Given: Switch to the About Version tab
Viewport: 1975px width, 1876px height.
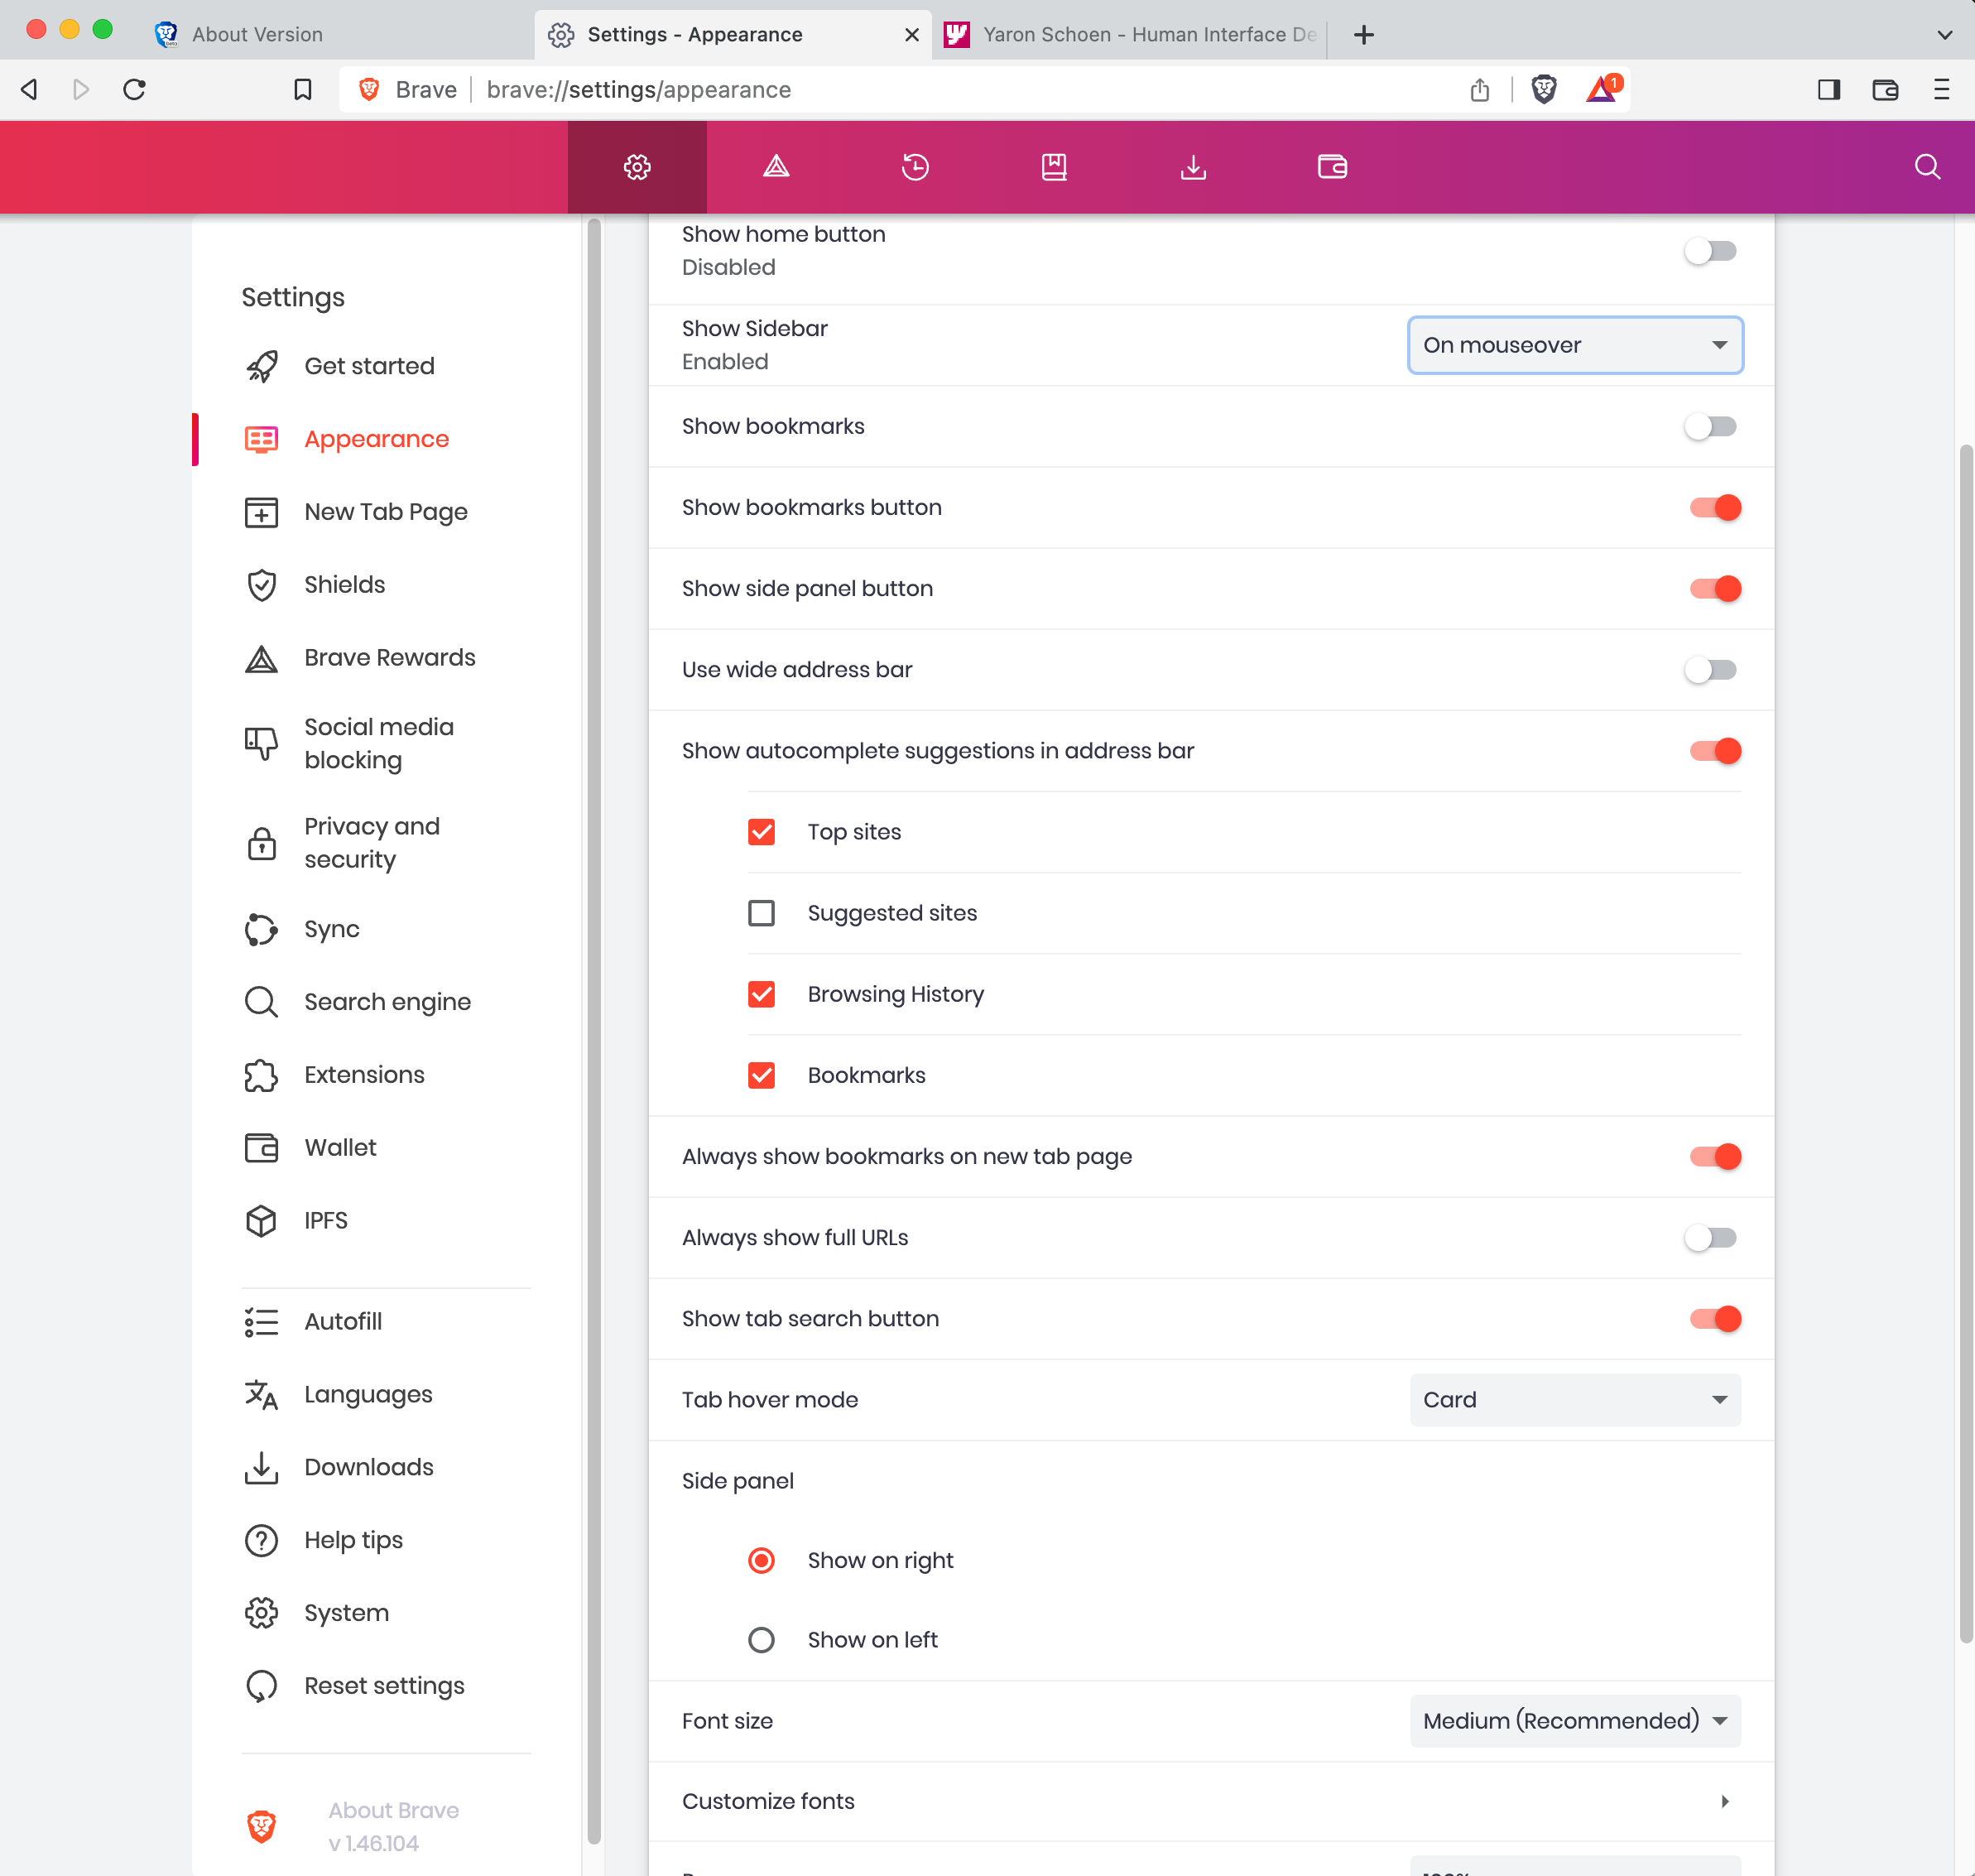Looking at the screenshot, I should [255, 33].
